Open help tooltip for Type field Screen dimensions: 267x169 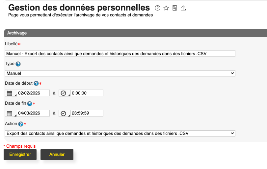18,64
